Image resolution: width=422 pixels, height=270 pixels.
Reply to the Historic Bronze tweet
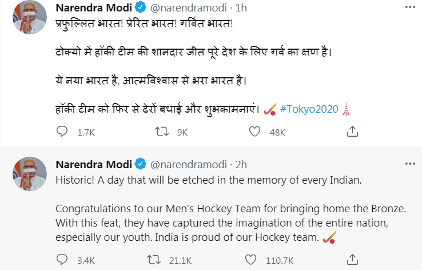62,261
